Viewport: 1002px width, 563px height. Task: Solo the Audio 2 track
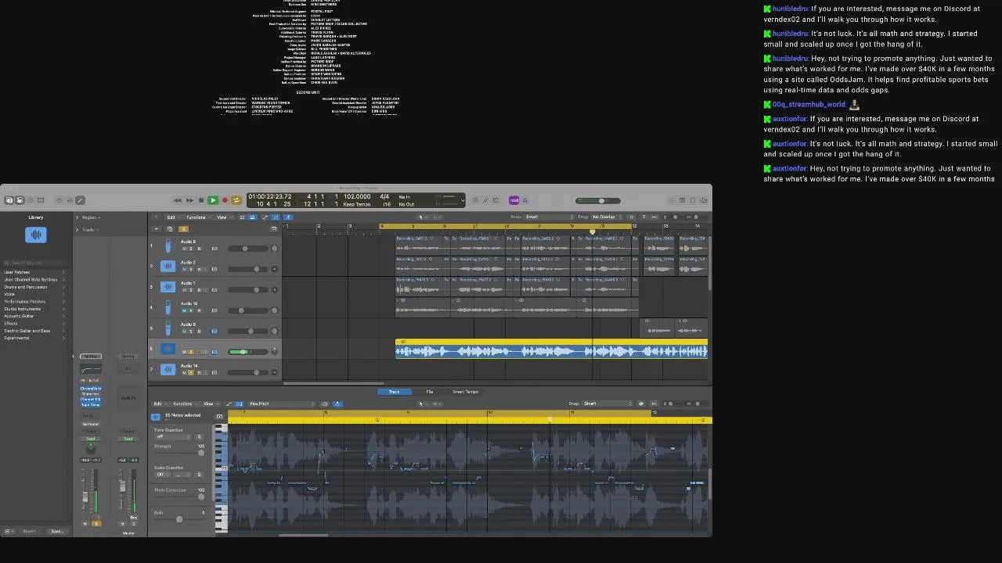[x=192, y=269]
